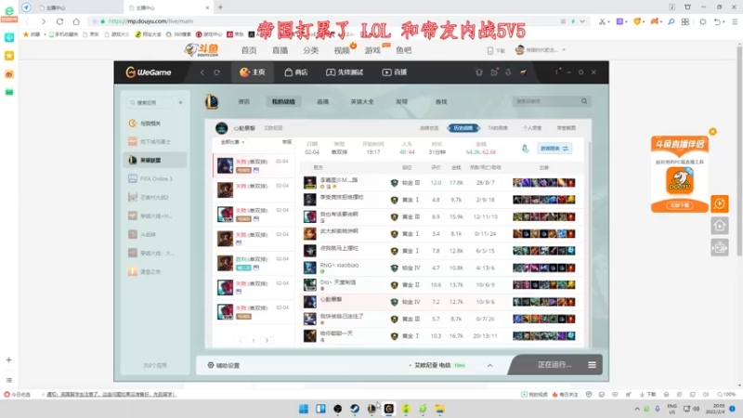Select 斗战神 in the sidebar
Viewport: 743px width, 418px height.
155,234
